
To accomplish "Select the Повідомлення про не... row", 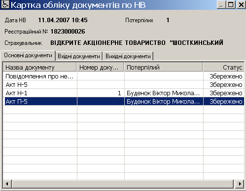I will [x=124, y=76].
